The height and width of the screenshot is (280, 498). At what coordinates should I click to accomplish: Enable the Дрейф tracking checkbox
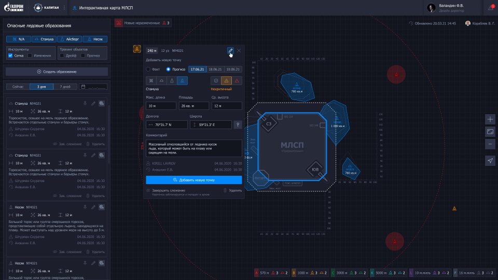63,55
